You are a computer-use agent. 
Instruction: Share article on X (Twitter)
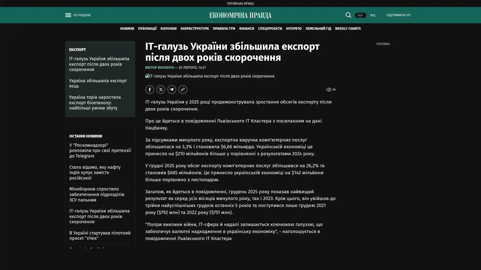coord(161,89)
